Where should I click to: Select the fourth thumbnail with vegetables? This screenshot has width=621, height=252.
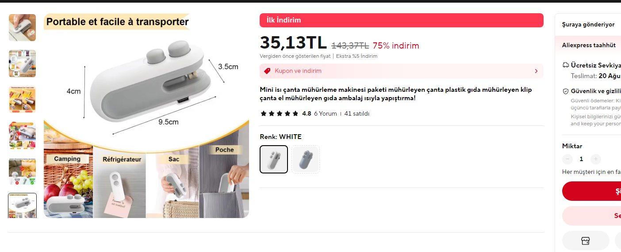point(23,135)
